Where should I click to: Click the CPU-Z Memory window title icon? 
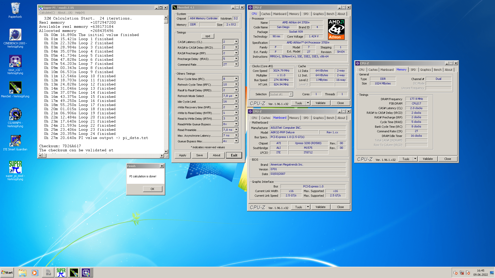point(358,63)
